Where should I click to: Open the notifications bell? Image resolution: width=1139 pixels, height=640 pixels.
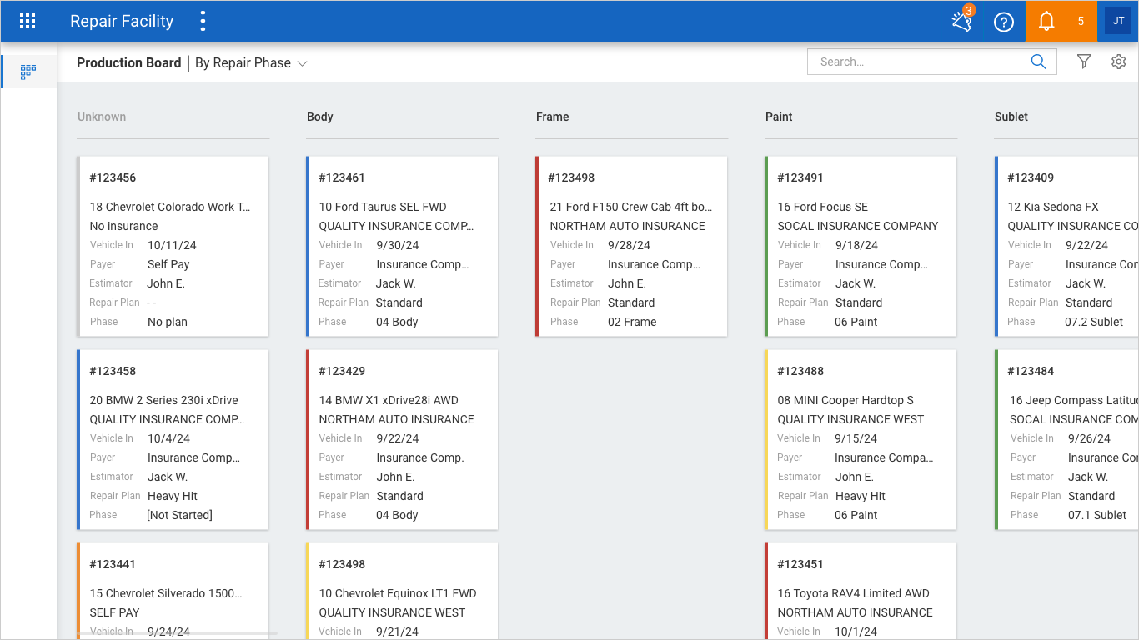[1046, 22]
